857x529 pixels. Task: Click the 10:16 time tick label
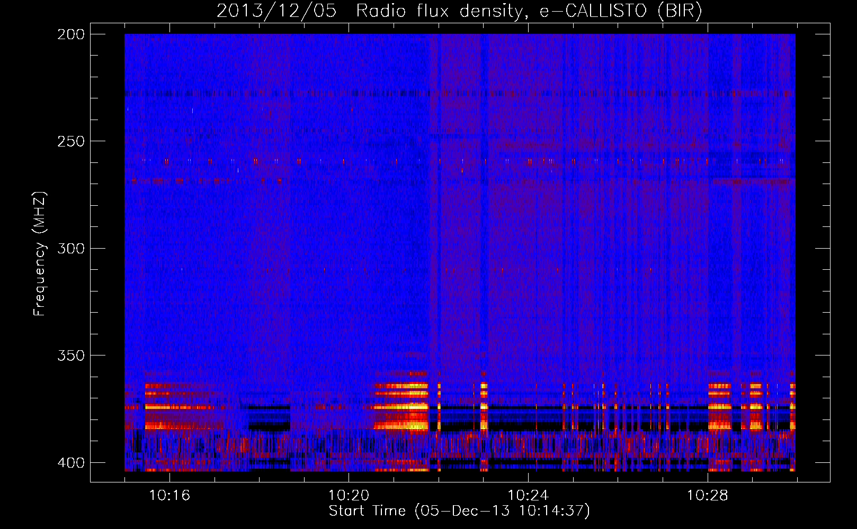click(x=169, y=495)
